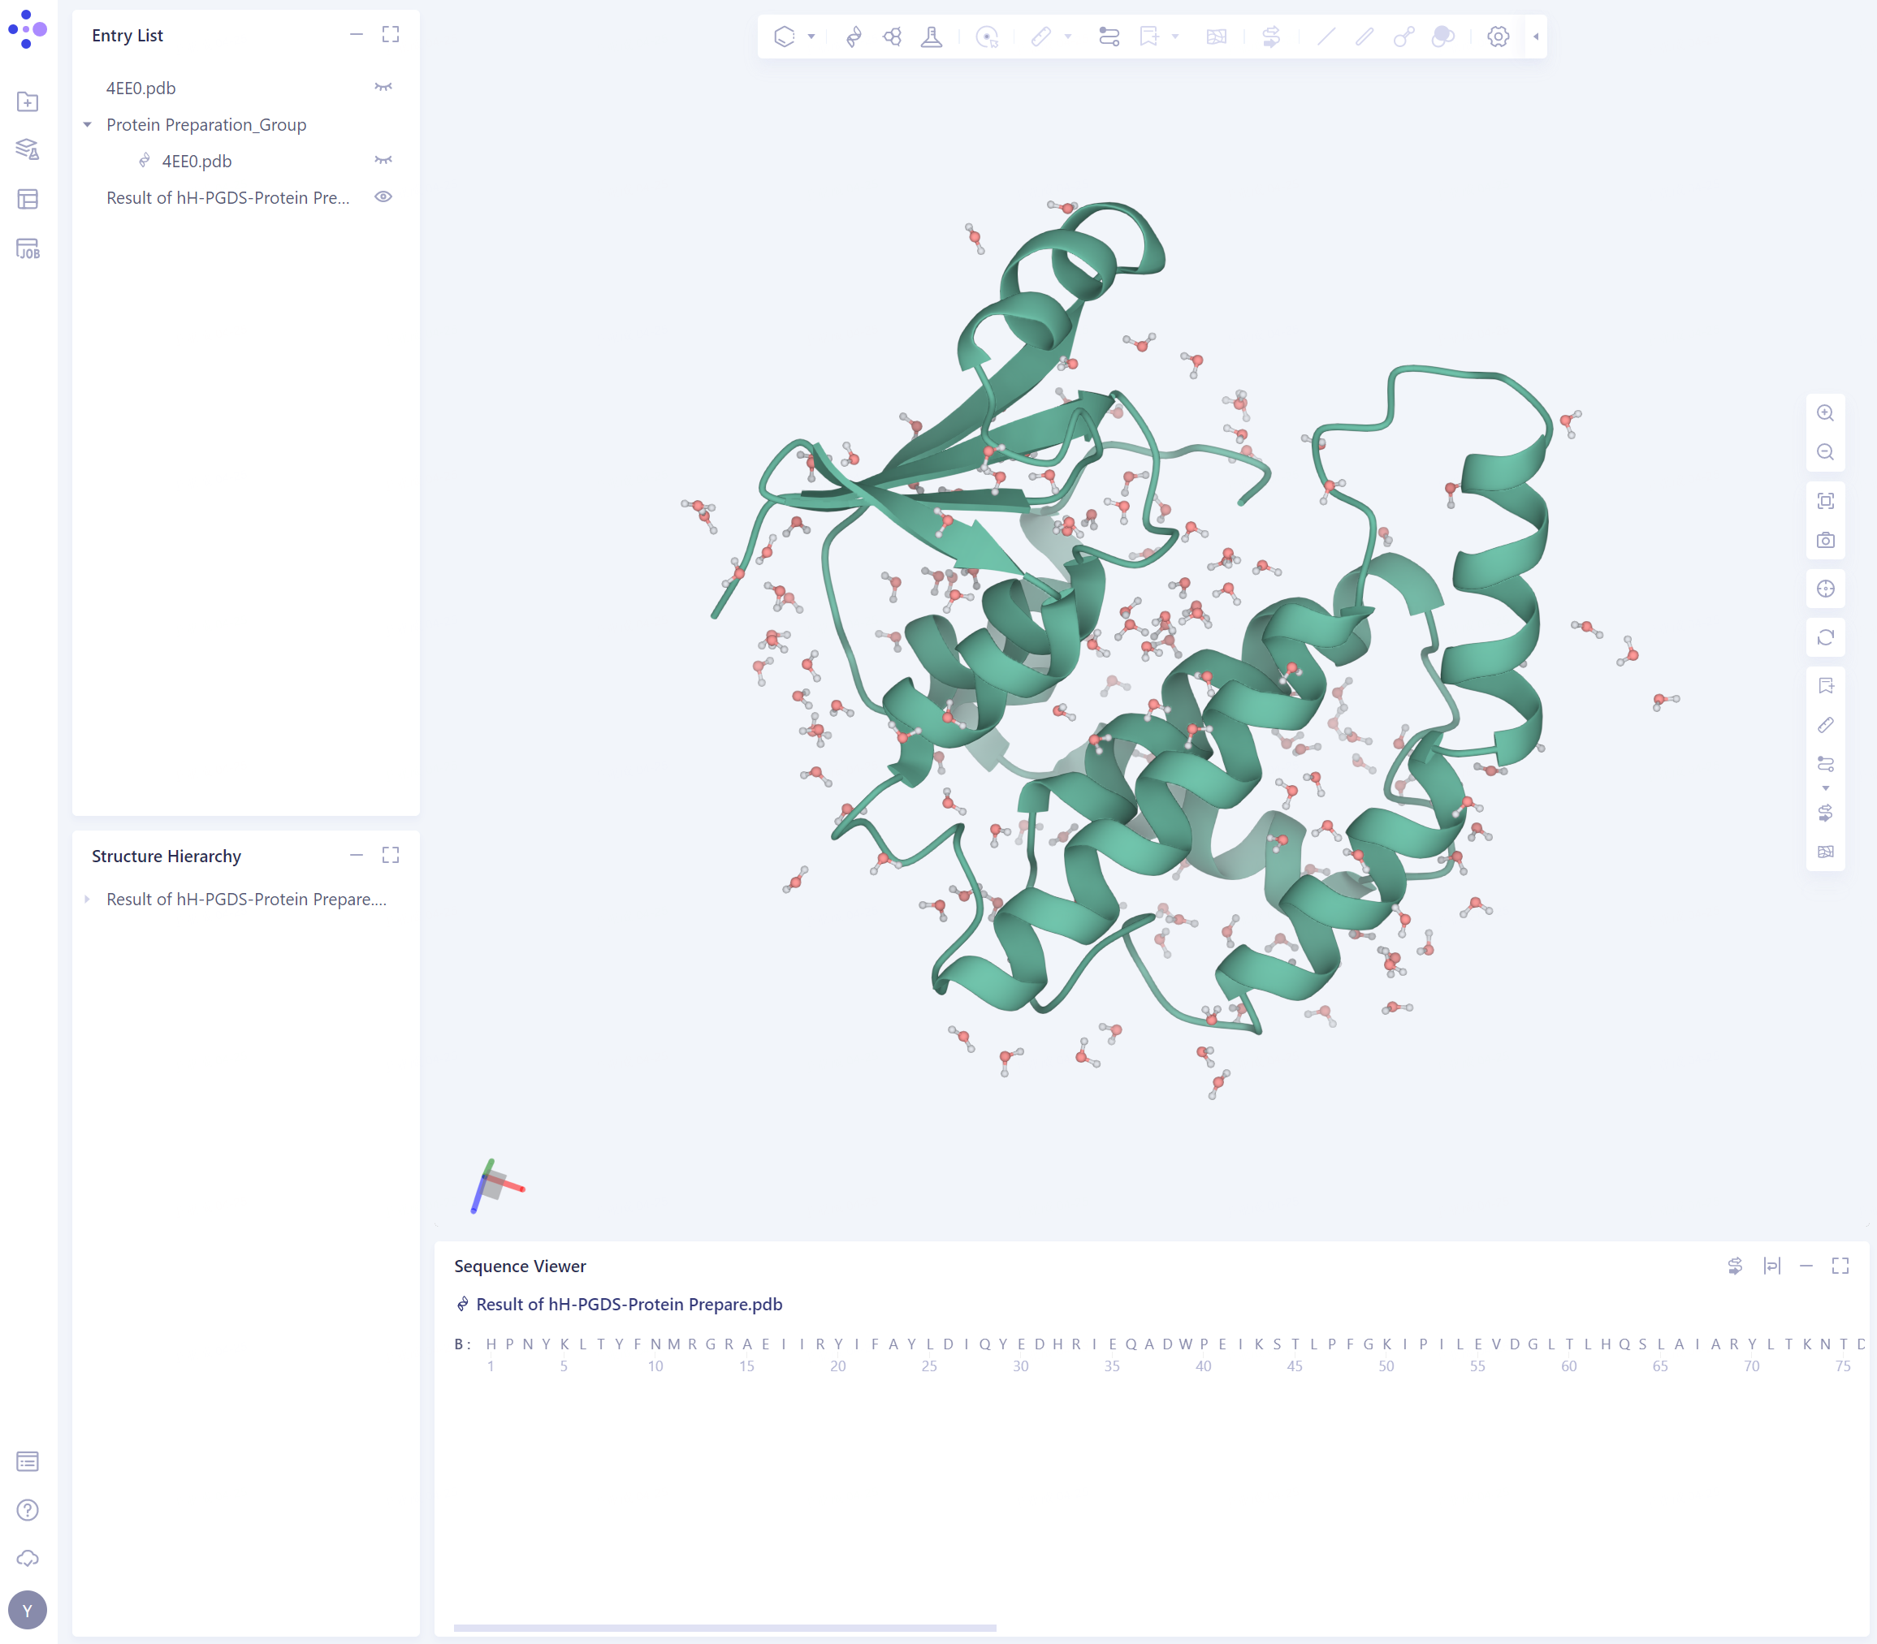Collapse the Protein Preparation_Group tree node
Viewport: 1877px width, 1644px height.
pos(87,125)
